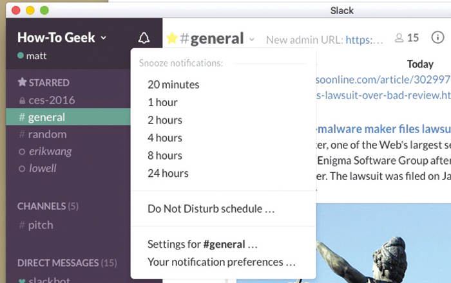Click erikwang's presence status circle
The width and height of the screenshot is (451, 283).
pyautogui.click(x=22, y=152)
